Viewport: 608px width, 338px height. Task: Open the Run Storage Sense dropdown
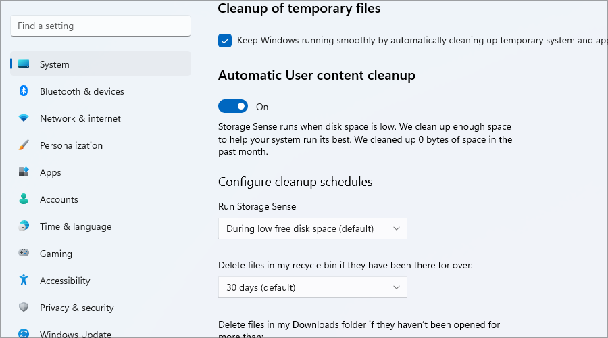click(313, 228)
